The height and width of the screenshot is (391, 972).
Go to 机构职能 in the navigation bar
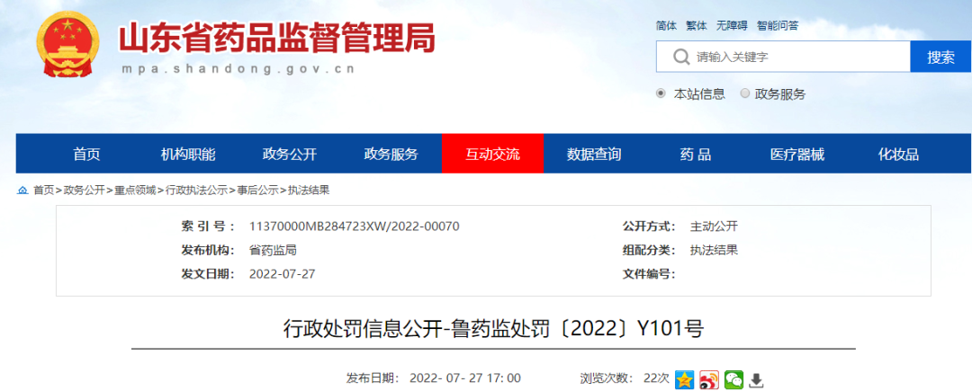188,154
